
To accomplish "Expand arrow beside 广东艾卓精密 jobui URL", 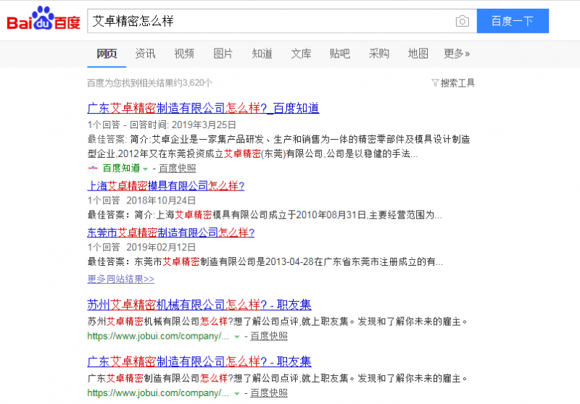I will (x=237, y=394).
